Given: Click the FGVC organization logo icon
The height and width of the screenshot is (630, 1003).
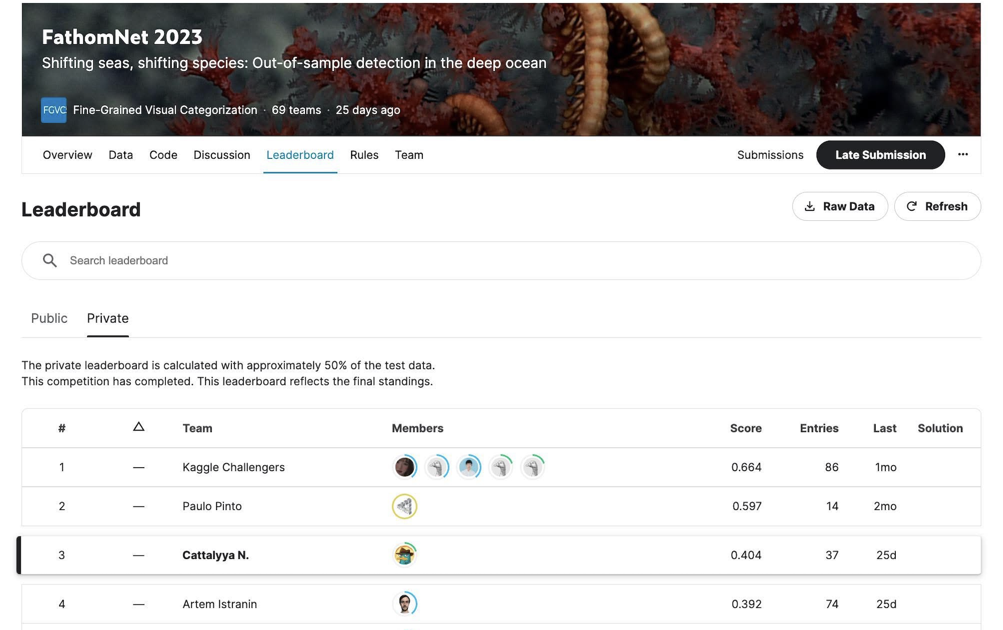Looking at the screenshot, I should 54,110.
